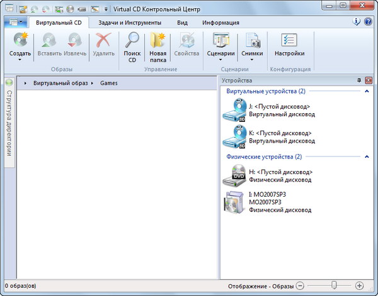Open the Вид ribbon tab
The width and height of the screenshot is (378, 296).
click(182, 23)
